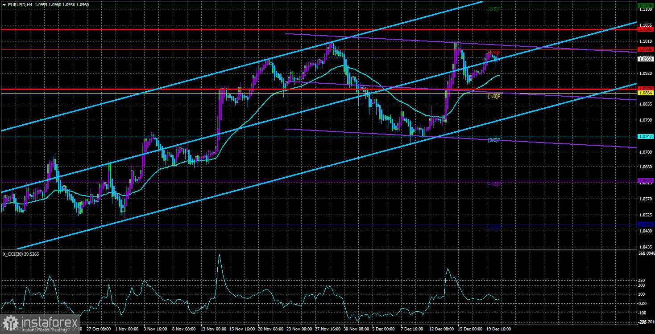Click the 1.0700 price axis value
This screenshot has width=655, height=334.
point(646,152)
